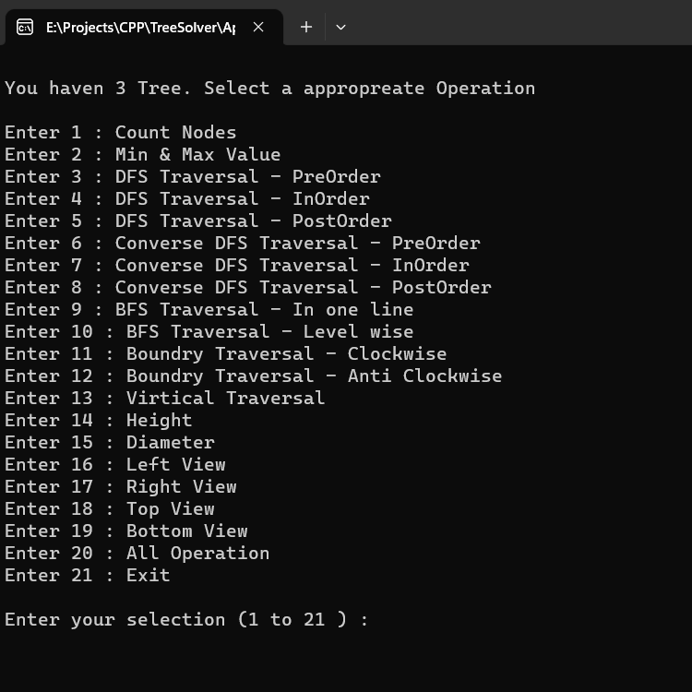The height and width of the screenshot is (692, 692).
Task: Click the 'Diameter' option text
Action: tap(171, 442)
